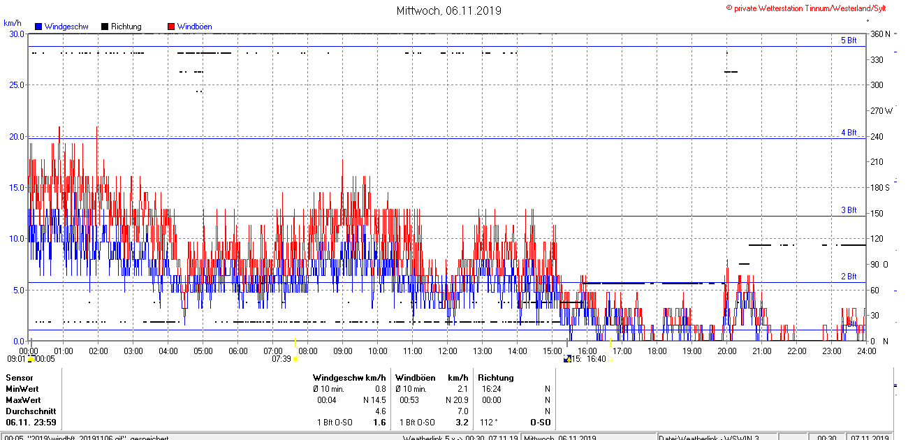Click the sunset sun icon beside 16:40
The width and height of the screenshot is (915, 440).
click(611, 359)
